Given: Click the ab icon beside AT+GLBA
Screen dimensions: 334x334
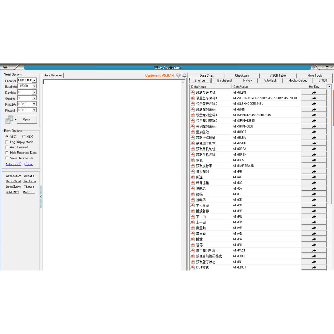Looking at the screenshot, I should pos(192,138).
